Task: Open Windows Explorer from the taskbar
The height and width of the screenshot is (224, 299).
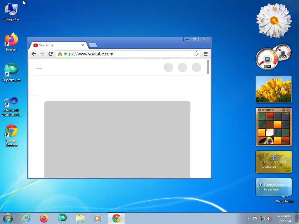Action: (80, 218)
